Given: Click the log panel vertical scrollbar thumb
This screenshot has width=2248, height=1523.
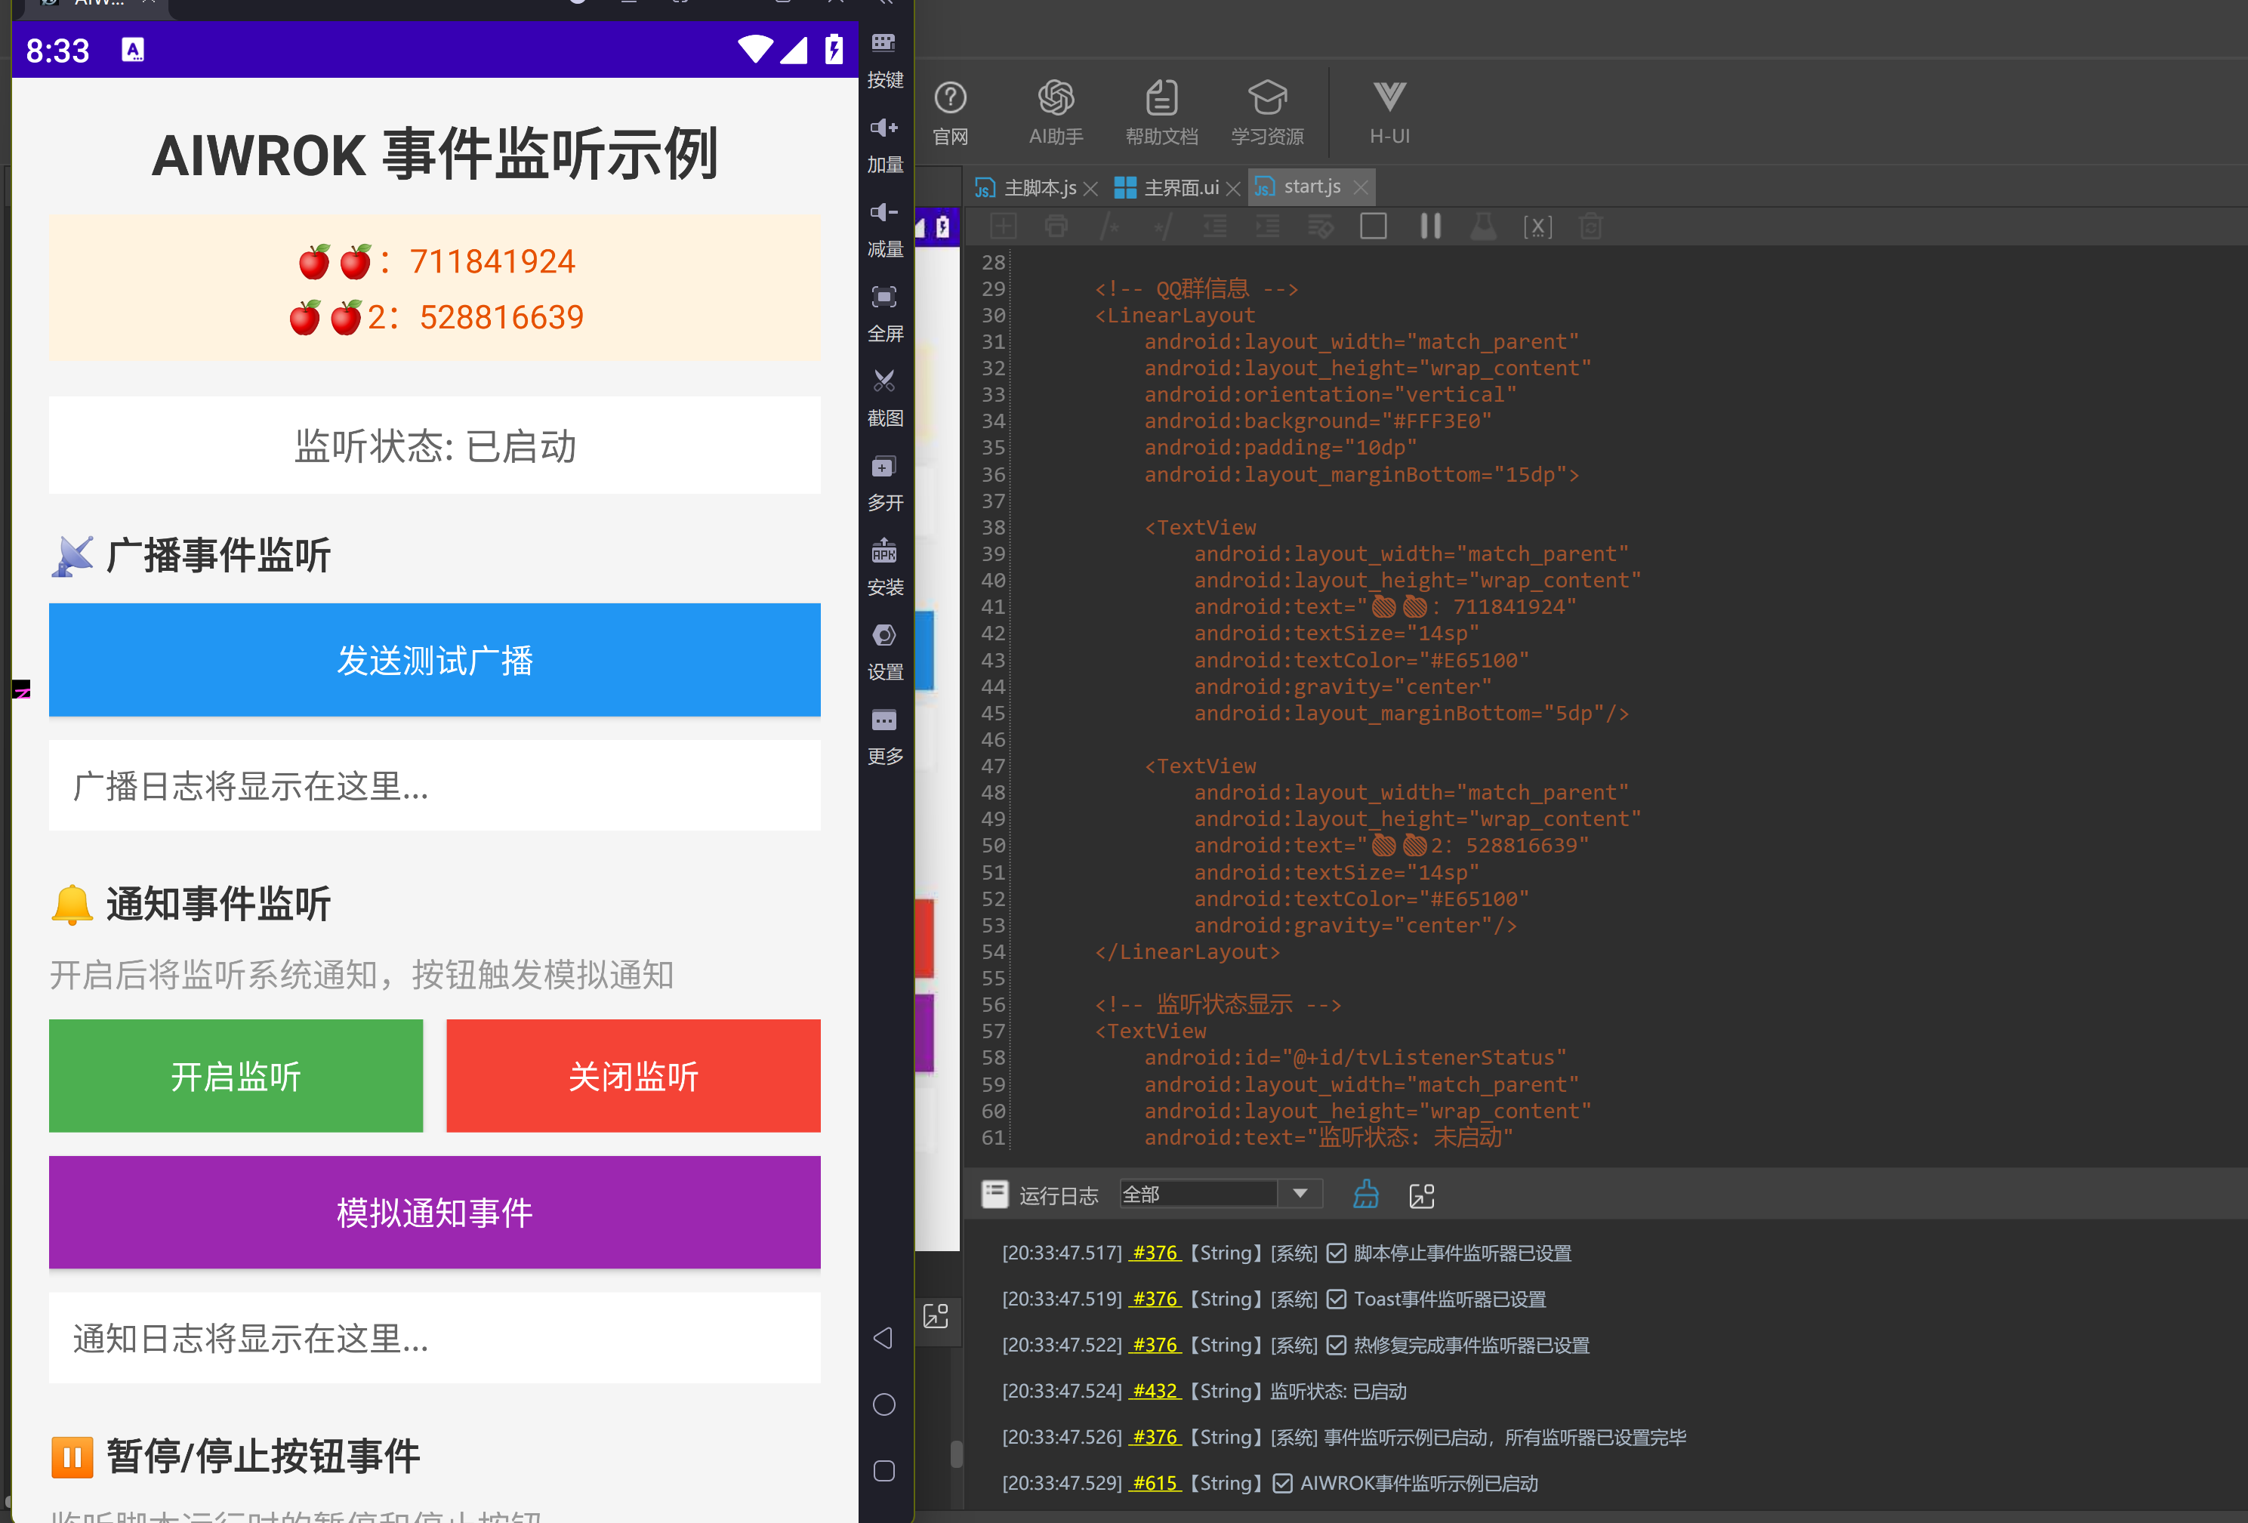Looking at the screenshot, I should [x=956, y=1454].
